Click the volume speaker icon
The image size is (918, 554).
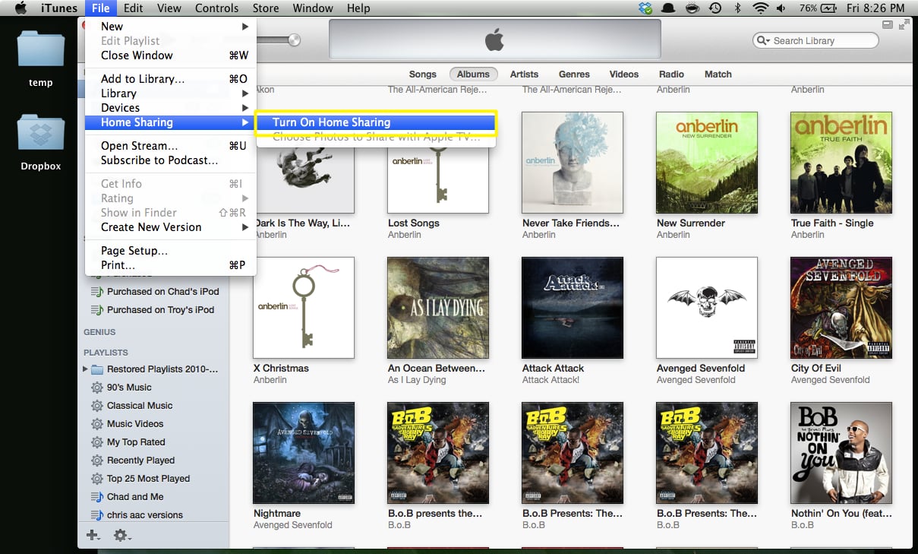(x=782, y=8)
